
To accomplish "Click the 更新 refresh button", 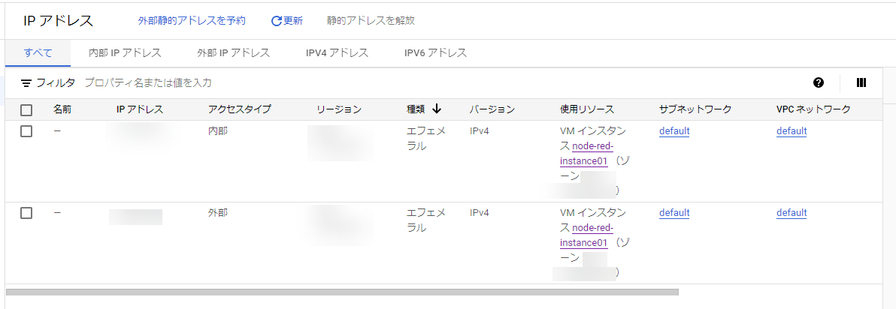I will coord(286,21).
